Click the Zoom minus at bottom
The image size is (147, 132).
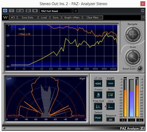click(x=133, y=63)
